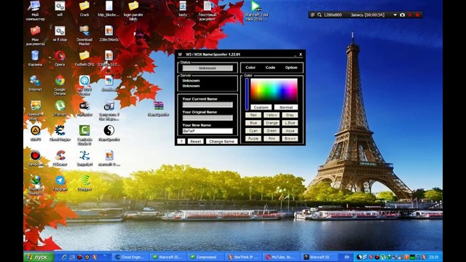Open the Мои документы folder icon
Screen dimensions: 466x262
(x=35, y=36)
